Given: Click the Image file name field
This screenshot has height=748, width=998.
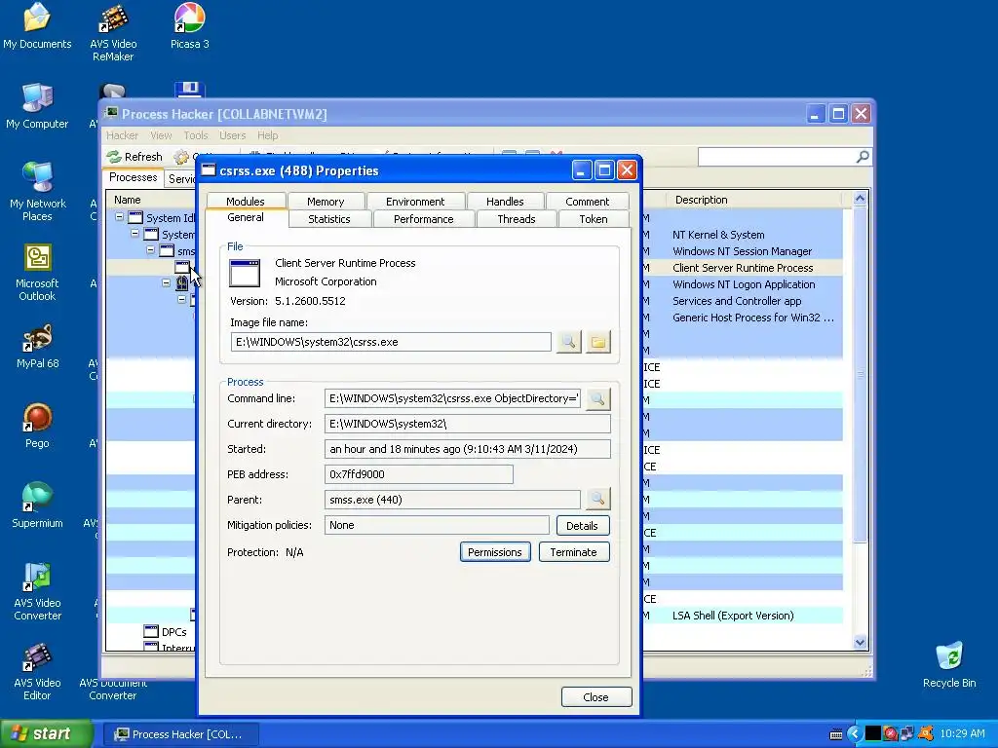Looking at the screenshot, I should coord(391,342).
